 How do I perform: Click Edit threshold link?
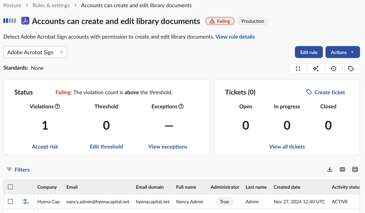pos(106,147)
